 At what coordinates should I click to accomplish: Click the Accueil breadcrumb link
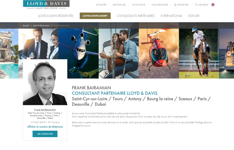[26, 26]
